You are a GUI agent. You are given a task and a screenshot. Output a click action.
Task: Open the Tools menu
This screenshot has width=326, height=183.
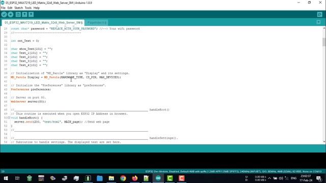[28, 8]
